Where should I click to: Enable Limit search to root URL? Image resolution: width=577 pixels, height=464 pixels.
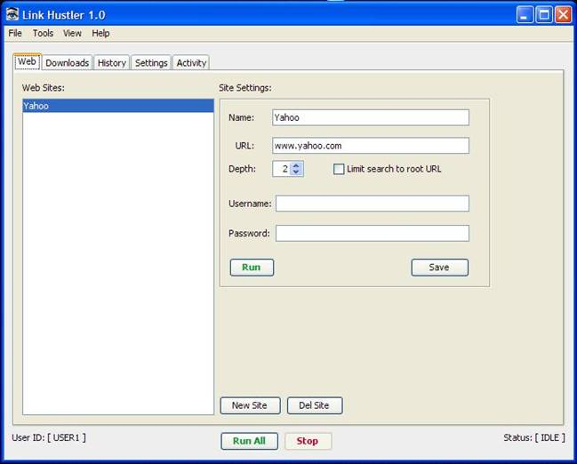pyautogui.click(x=339, y=169)
